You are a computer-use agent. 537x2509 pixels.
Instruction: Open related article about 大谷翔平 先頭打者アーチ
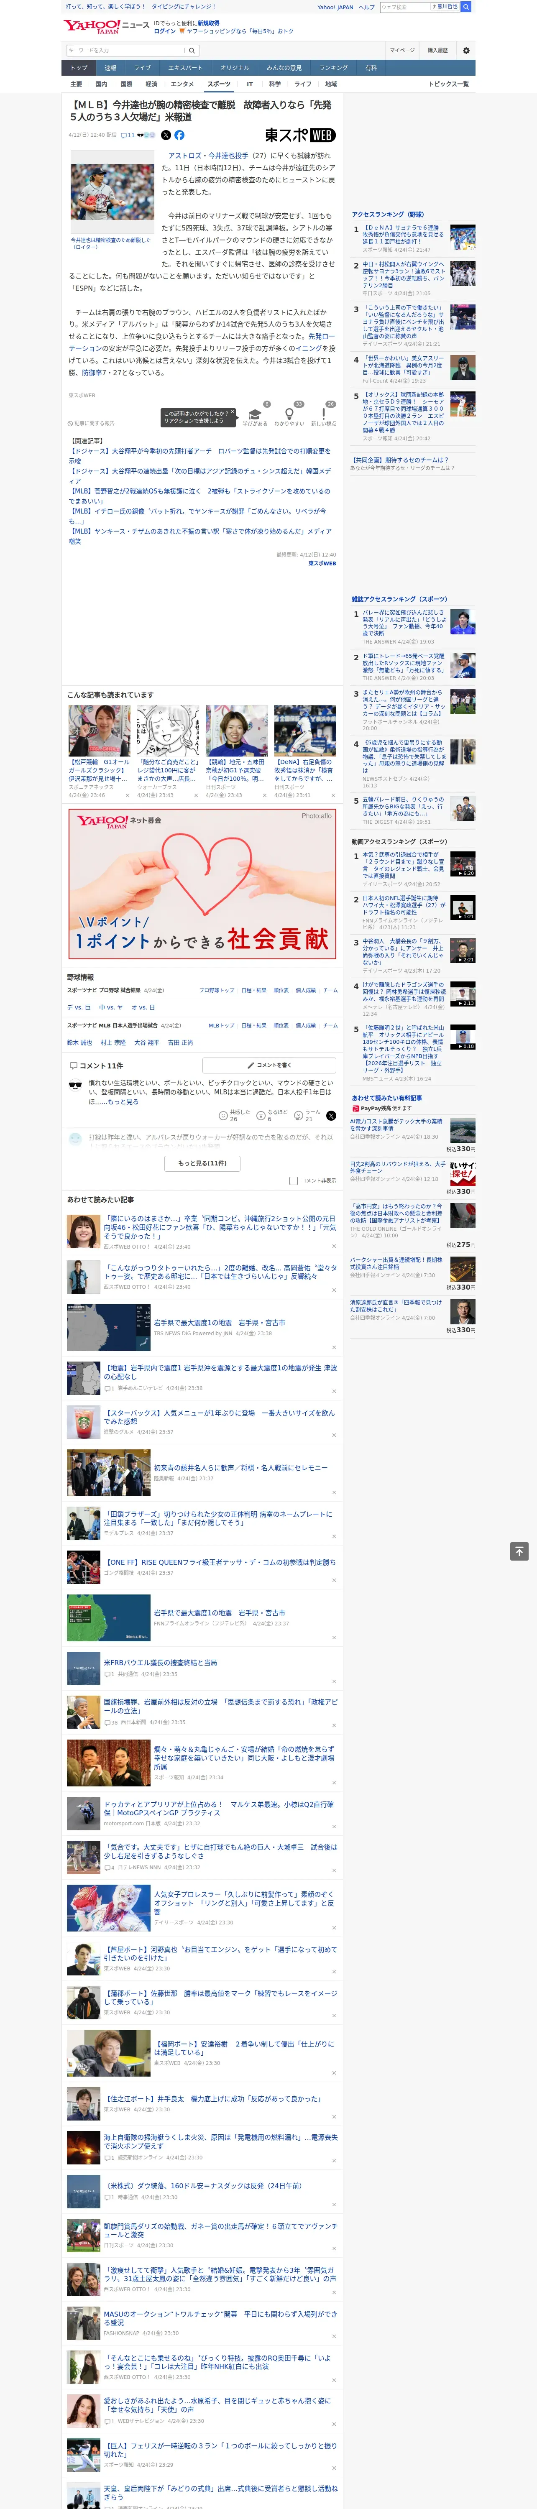pos(200,456)
